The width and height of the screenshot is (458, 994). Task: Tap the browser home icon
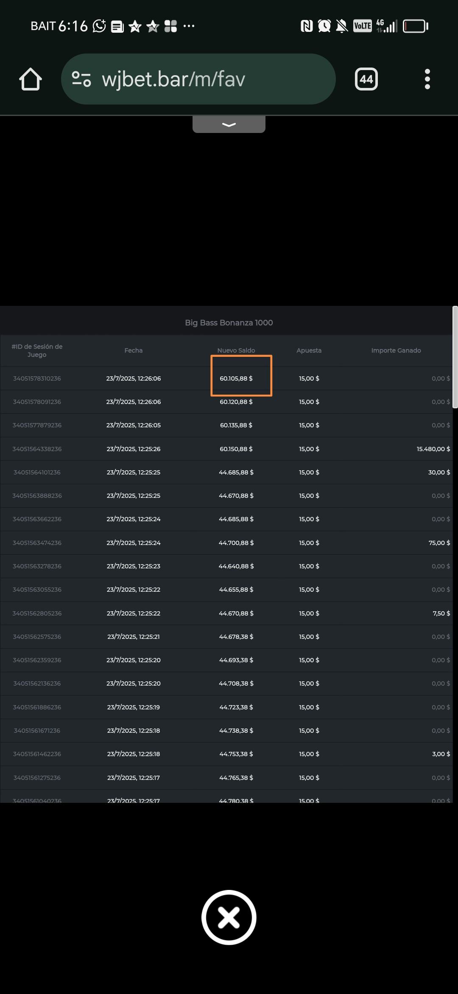click(x=31, y=79)
